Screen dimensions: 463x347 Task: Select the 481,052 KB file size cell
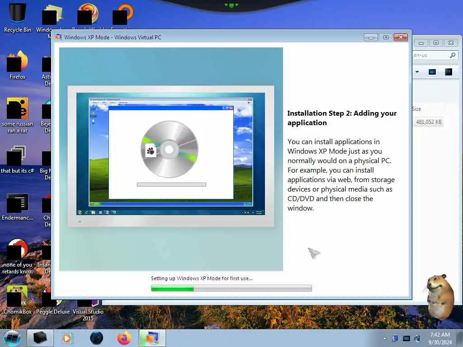click(429, 122)
